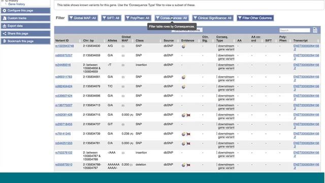
Task: Click Bookmark this page sidebar button
Action: pyautogui.click(x=25, y=41)
